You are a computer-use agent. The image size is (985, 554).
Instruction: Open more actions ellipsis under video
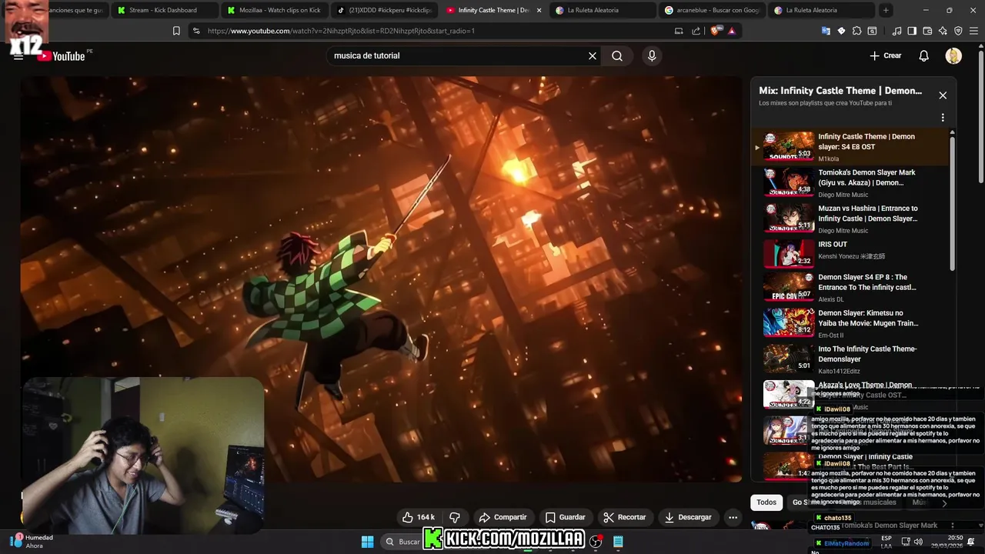pos(733,517)
